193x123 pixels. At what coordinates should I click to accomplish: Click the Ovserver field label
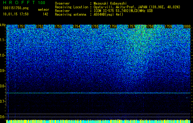pyautogui.click(x=62, y=3)
